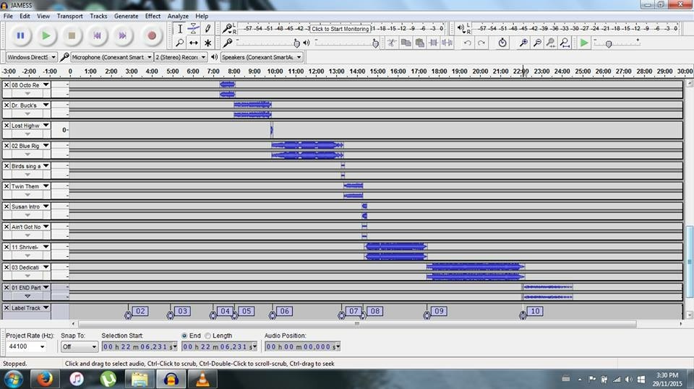Click the green Play button
Screen dimensions: 694x389
pos(46,35)
